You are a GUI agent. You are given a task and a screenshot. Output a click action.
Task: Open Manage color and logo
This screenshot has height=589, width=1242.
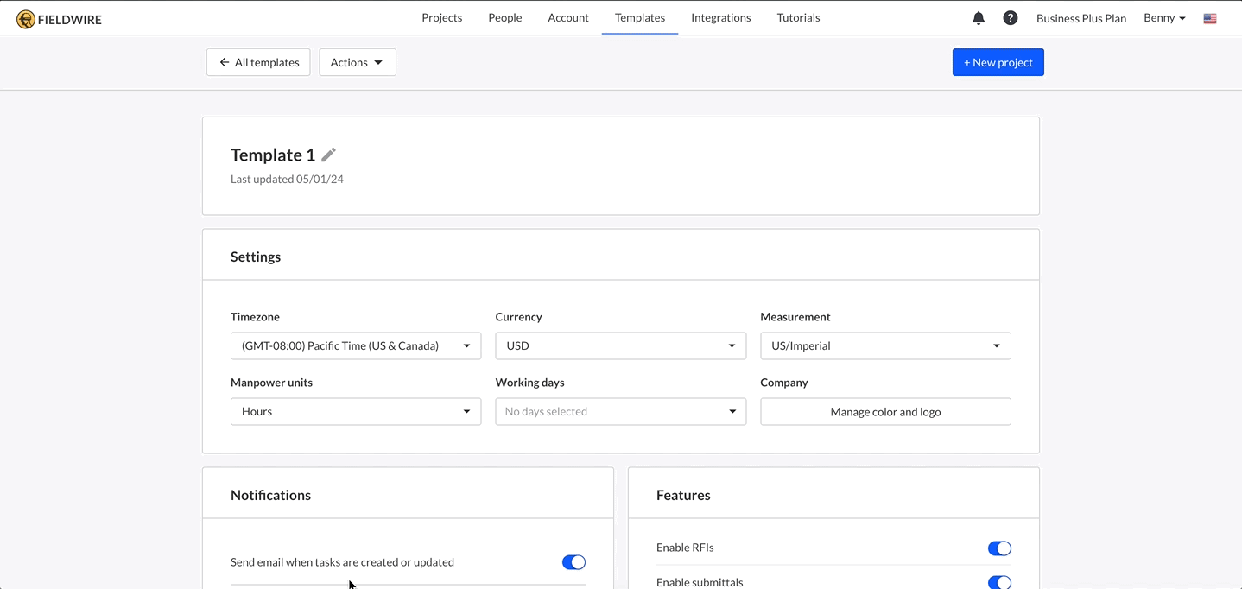pos(884,411)
